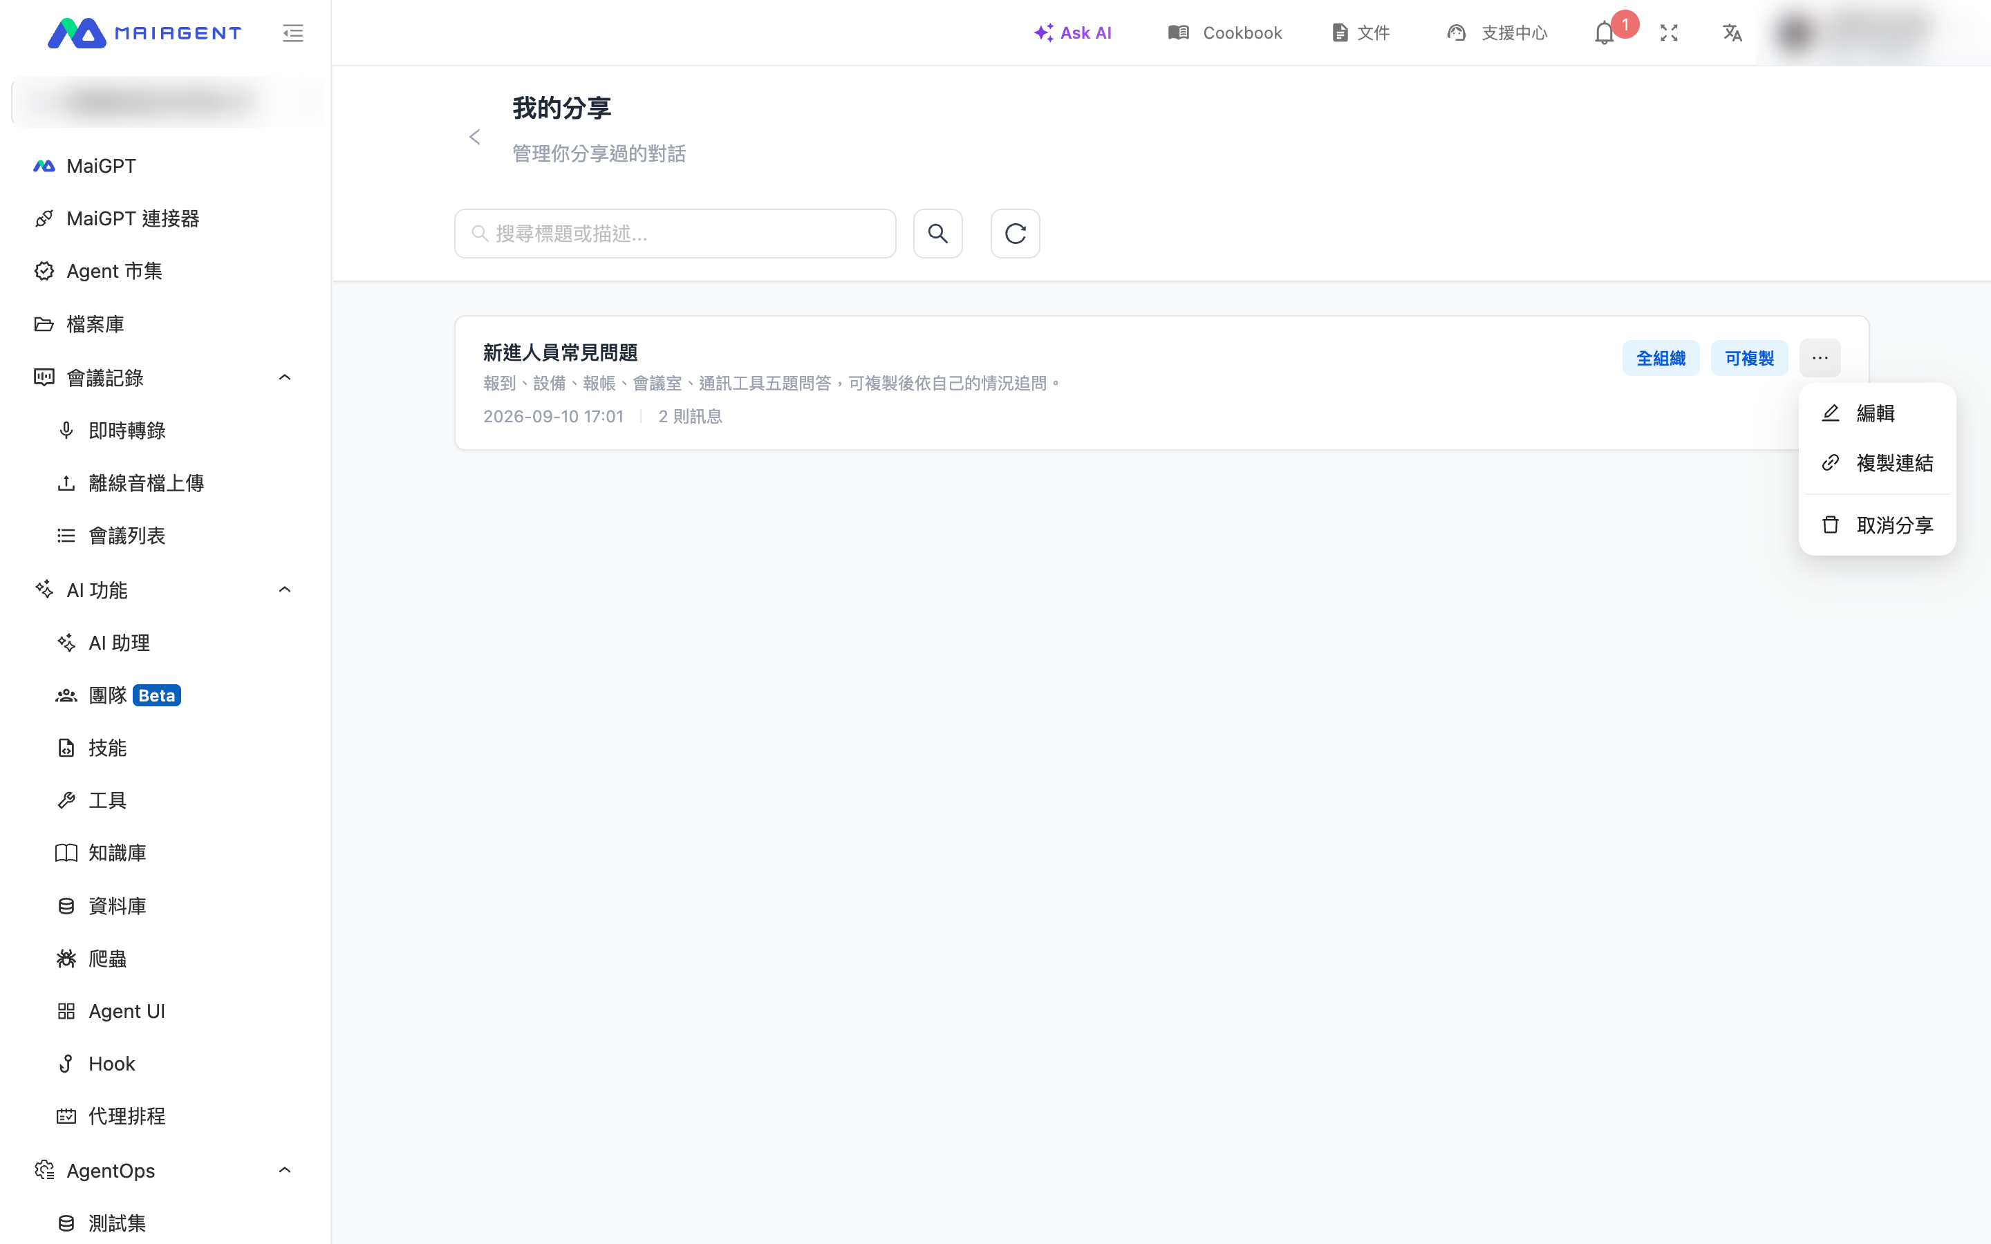Open the language translation icon
This screenshot has width=1991, height=1244.
click(1732, 33)
